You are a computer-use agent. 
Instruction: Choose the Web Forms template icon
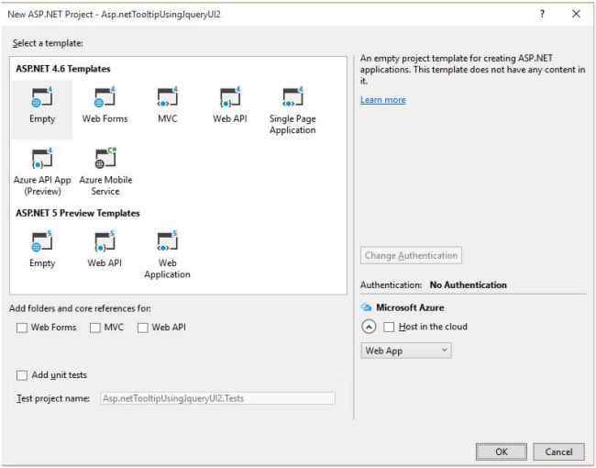(x=105, y=97)
